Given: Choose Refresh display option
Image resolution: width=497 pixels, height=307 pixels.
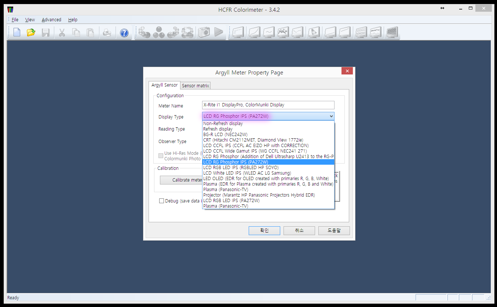Looking at the screenshot, I should tap(268, 129).
